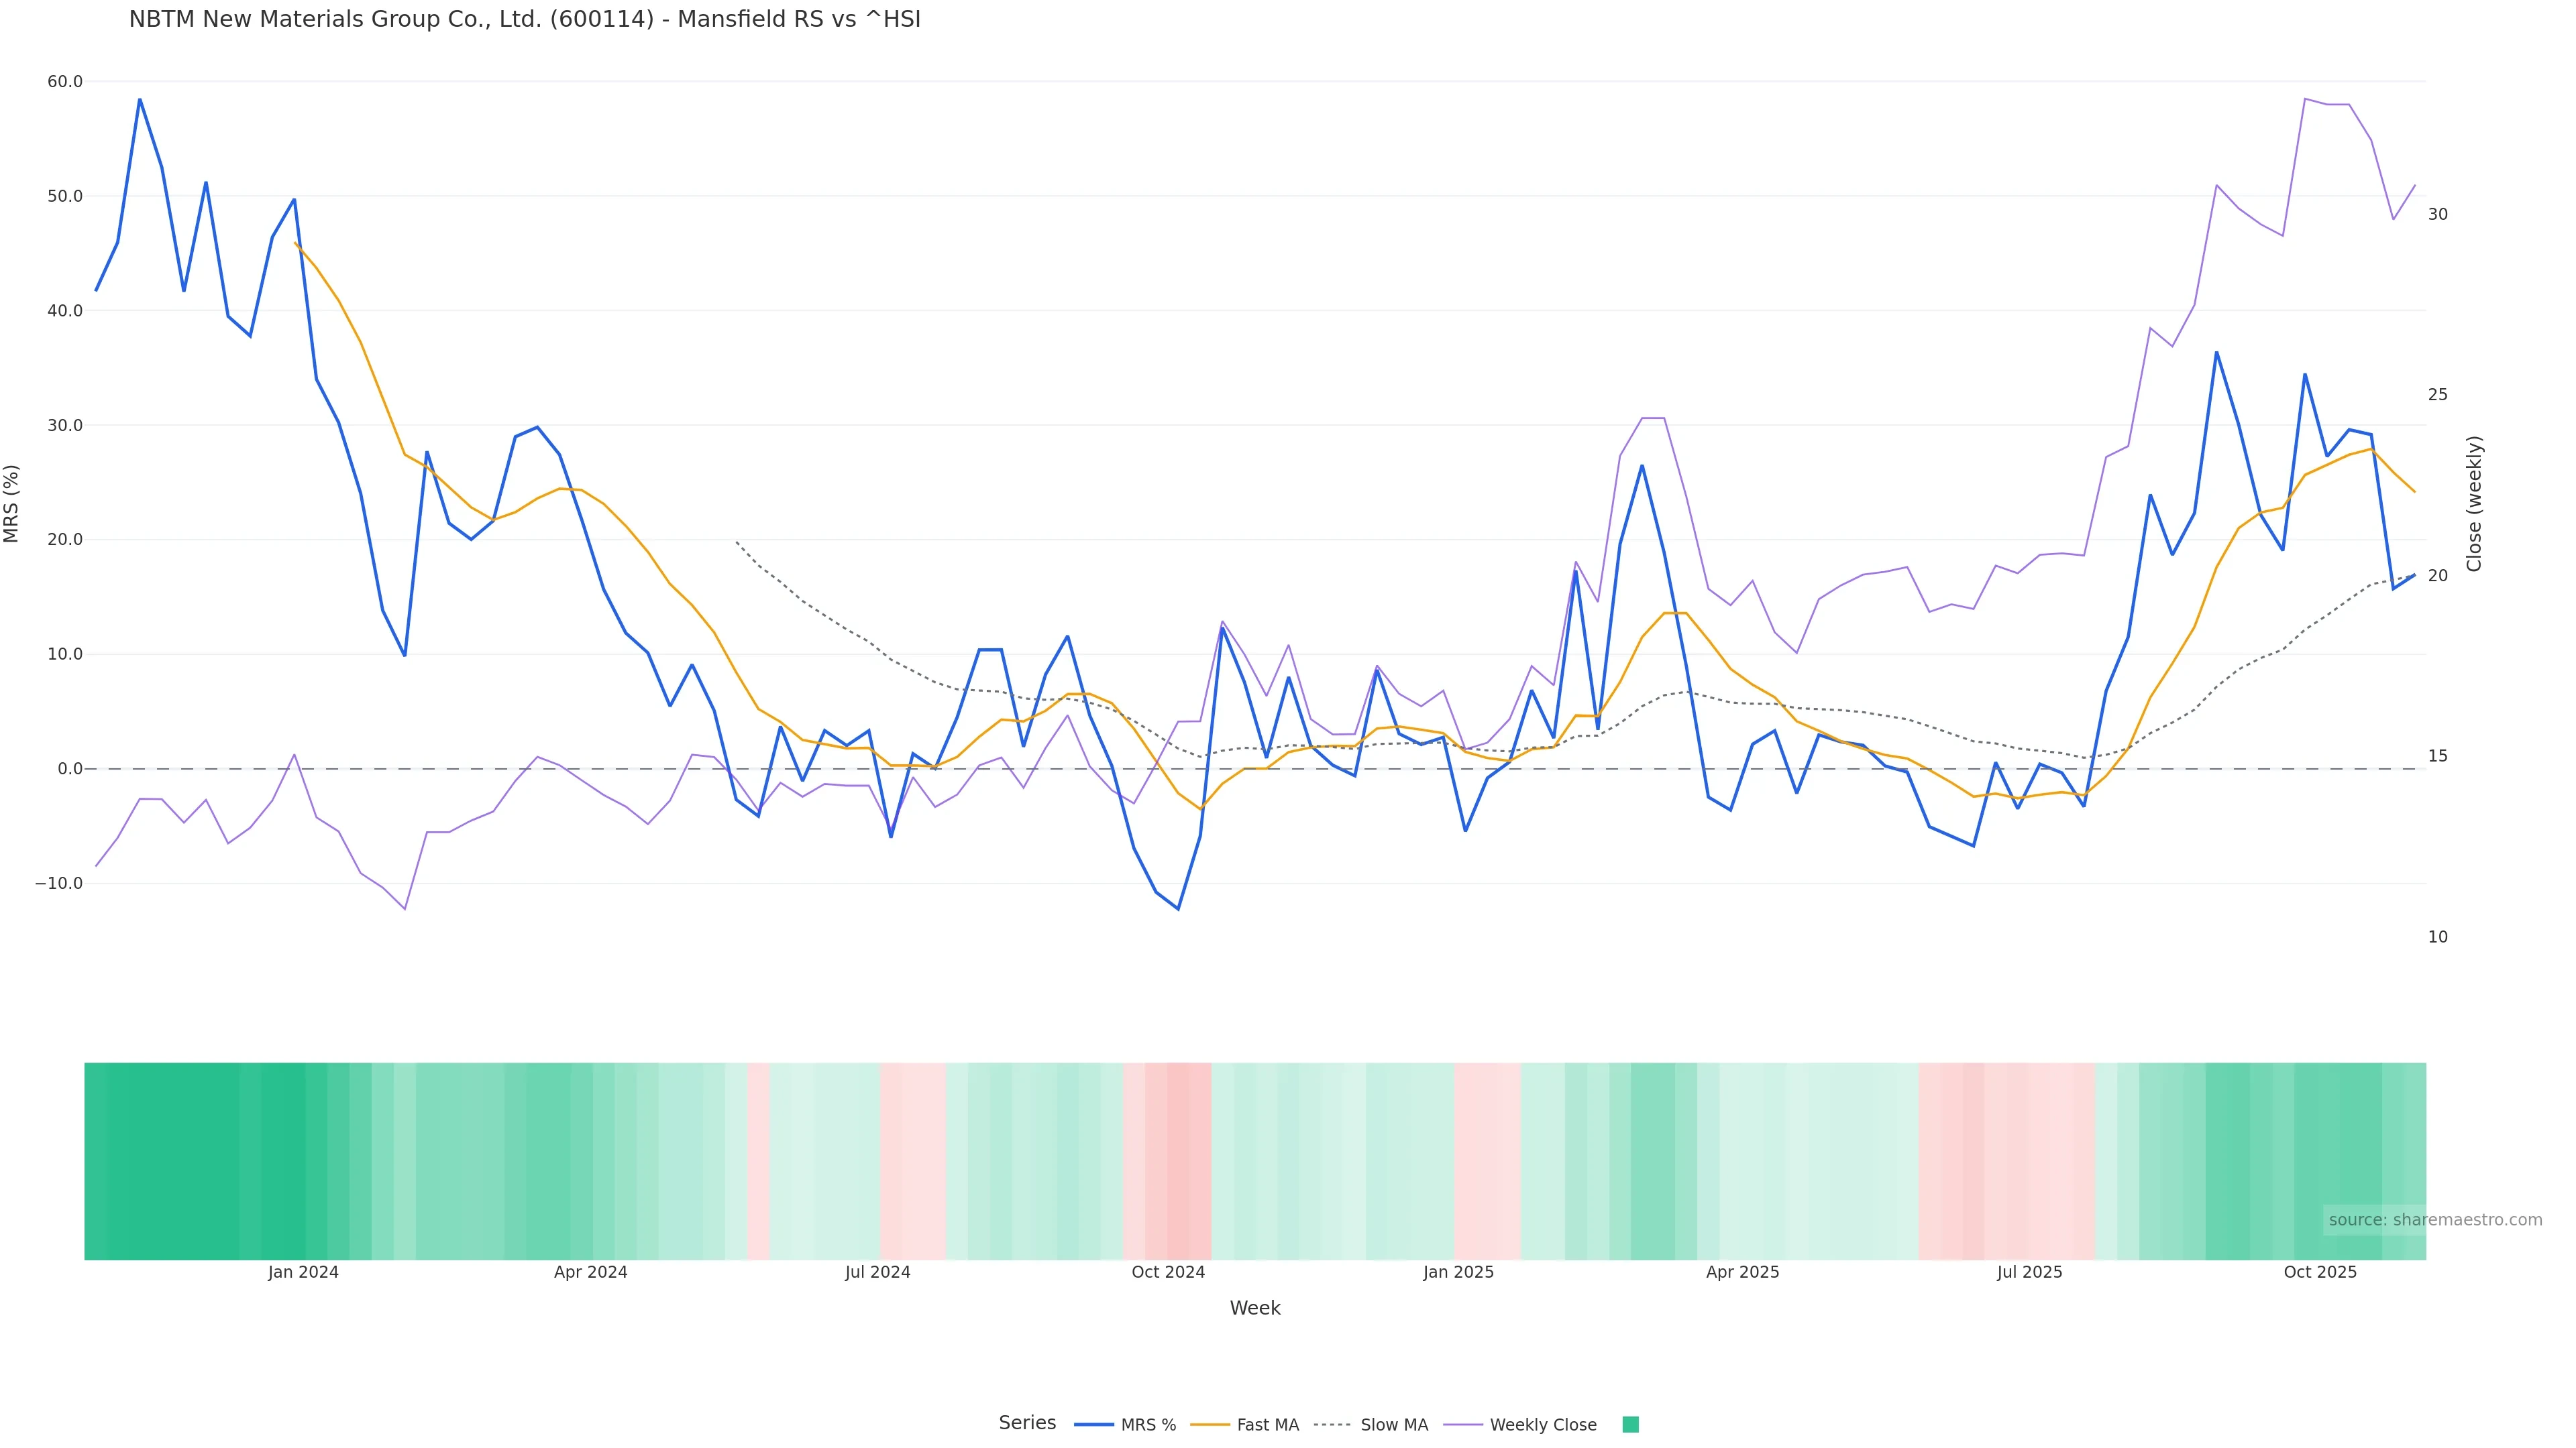2576x1448 pixels.
Task: Click the Oct 2025 x-axis tick label
Action: pyautogui.click(x=2320, y=1272)
